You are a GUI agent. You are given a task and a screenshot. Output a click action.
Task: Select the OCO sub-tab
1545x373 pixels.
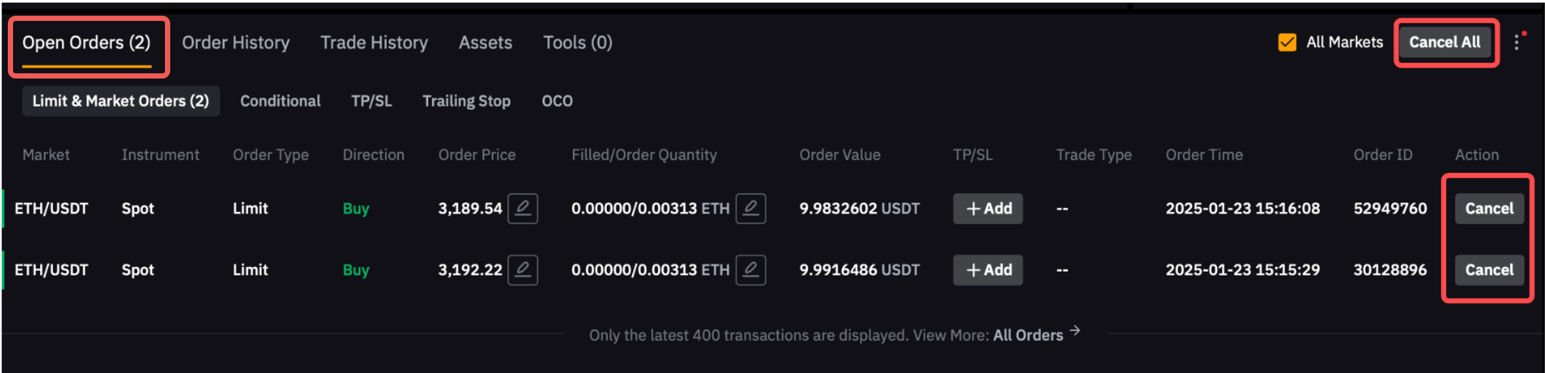[557, 101]
